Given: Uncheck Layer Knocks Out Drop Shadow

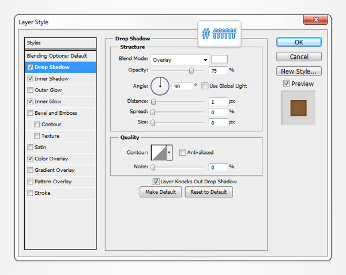Looking at the screenshot, I should (x=156, y=181).
